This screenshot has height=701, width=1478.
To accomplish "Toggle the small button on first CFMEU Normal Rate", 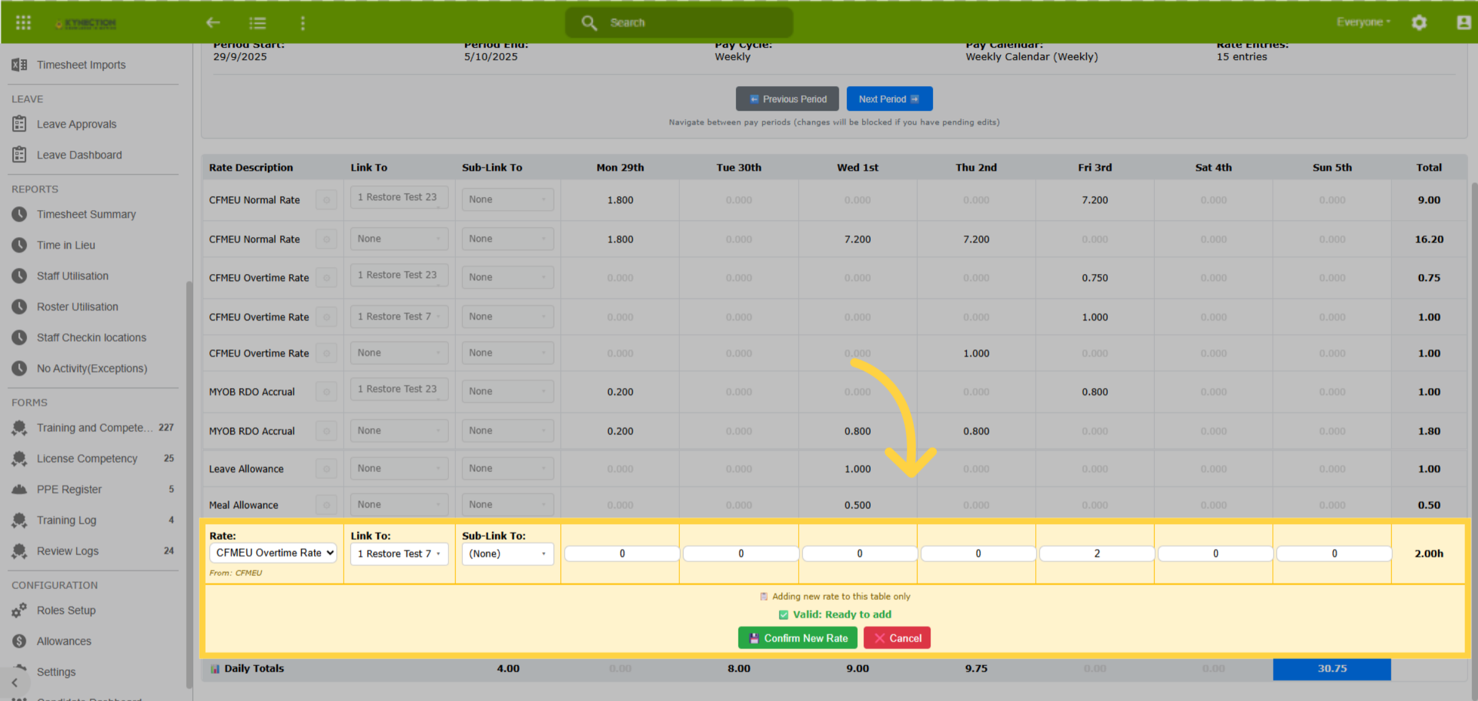I will 326,200.
